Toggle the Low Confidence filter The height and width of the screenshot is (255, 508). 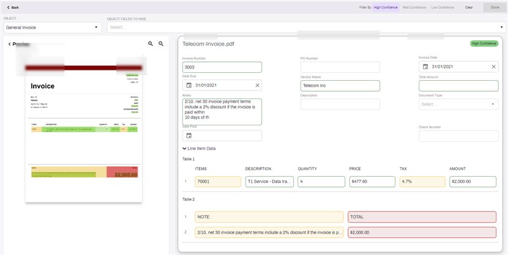tap(443, 7)
